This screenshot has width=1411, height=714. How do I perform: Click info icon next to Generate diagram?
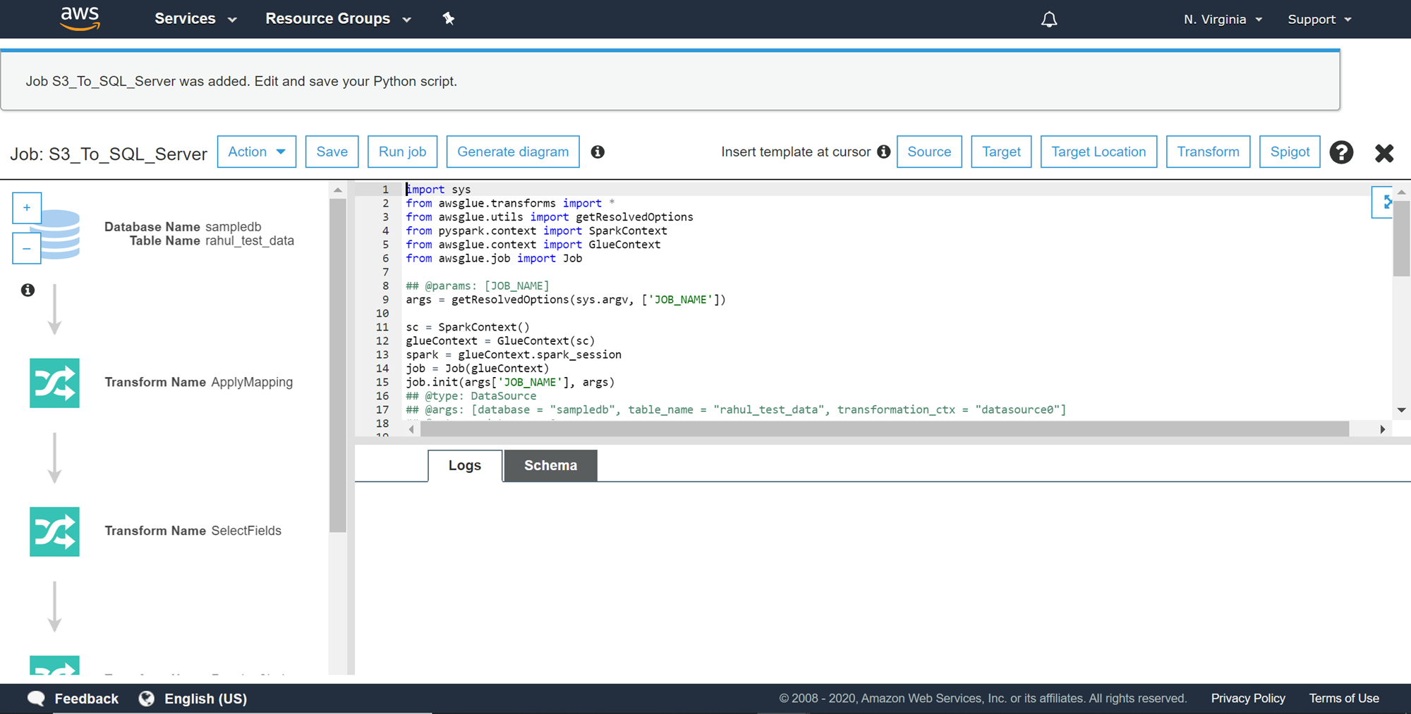point(598,152)
